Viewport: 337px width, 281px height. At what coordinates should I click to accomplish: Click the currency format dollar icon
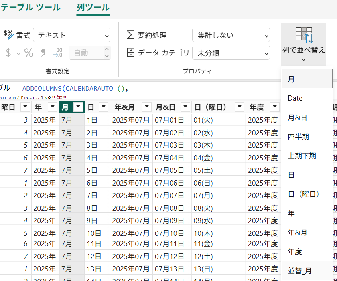coord(8,53)
